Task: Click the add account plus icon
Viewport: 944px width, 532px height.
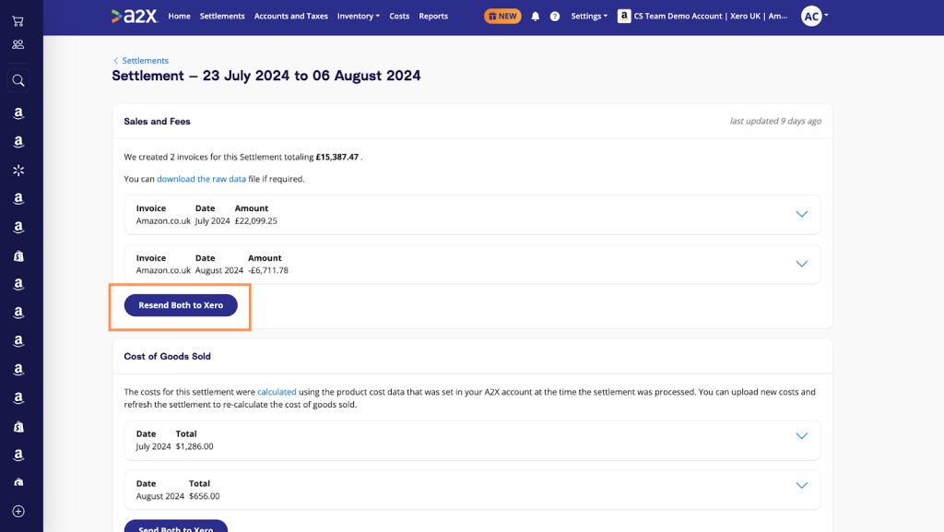Action: [x=18, y=511]
